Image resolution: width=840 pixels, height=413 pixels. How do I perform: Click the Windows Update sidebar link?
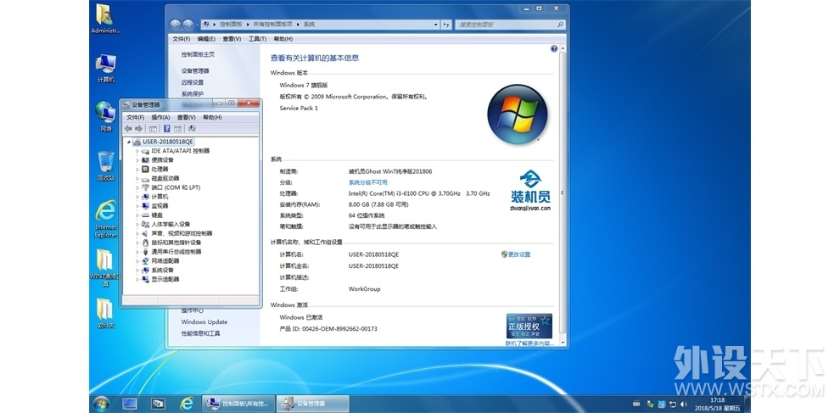point(204,322)
